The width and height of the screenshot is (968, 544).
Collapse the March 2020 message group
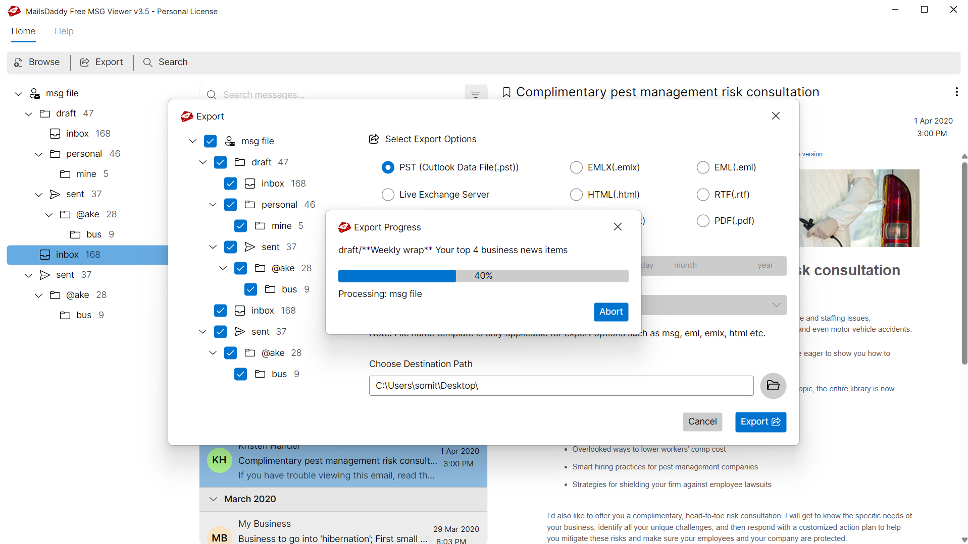tap(213, 499)
